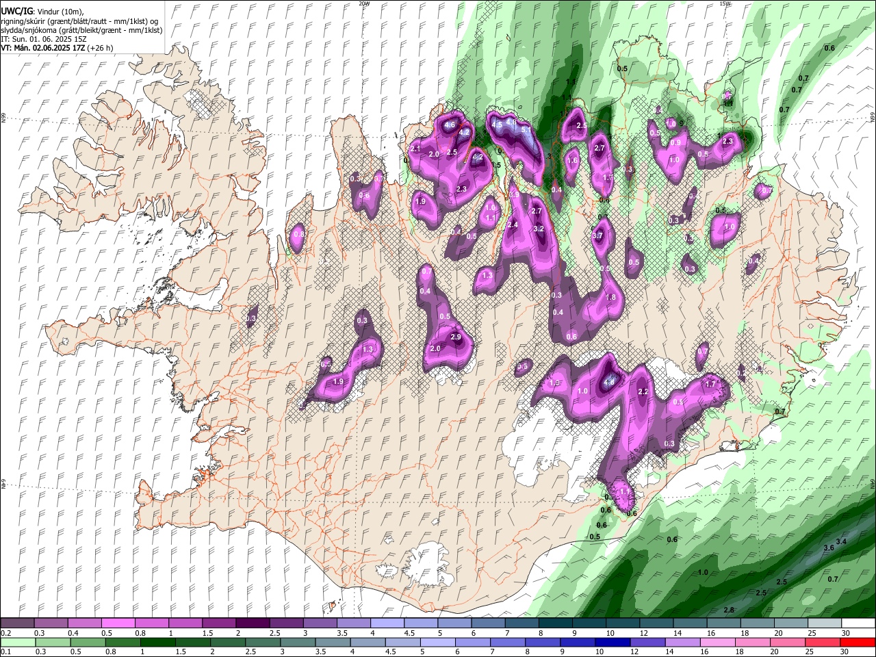This screenshot has height=657, width=876.
Task: Select the palest green 0.1 swatch in lower scale
Action: click(x=17, y=643)
